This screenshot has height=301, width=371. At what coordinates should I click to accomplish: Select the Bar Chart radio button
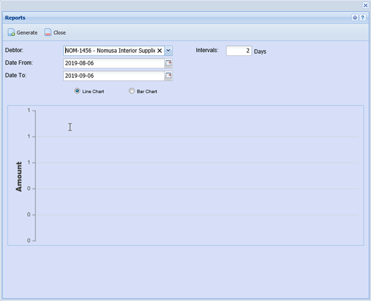(131, 91)
